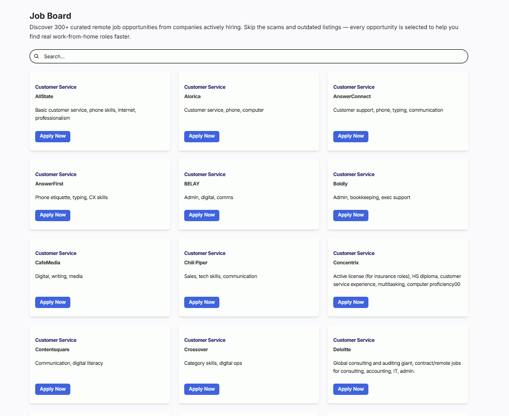Image resolution: width=509 pixels, height=416 pixels.
Task: Click 'Discover 300+ curated remote job' intro text
Action: (x=244, y=32)
